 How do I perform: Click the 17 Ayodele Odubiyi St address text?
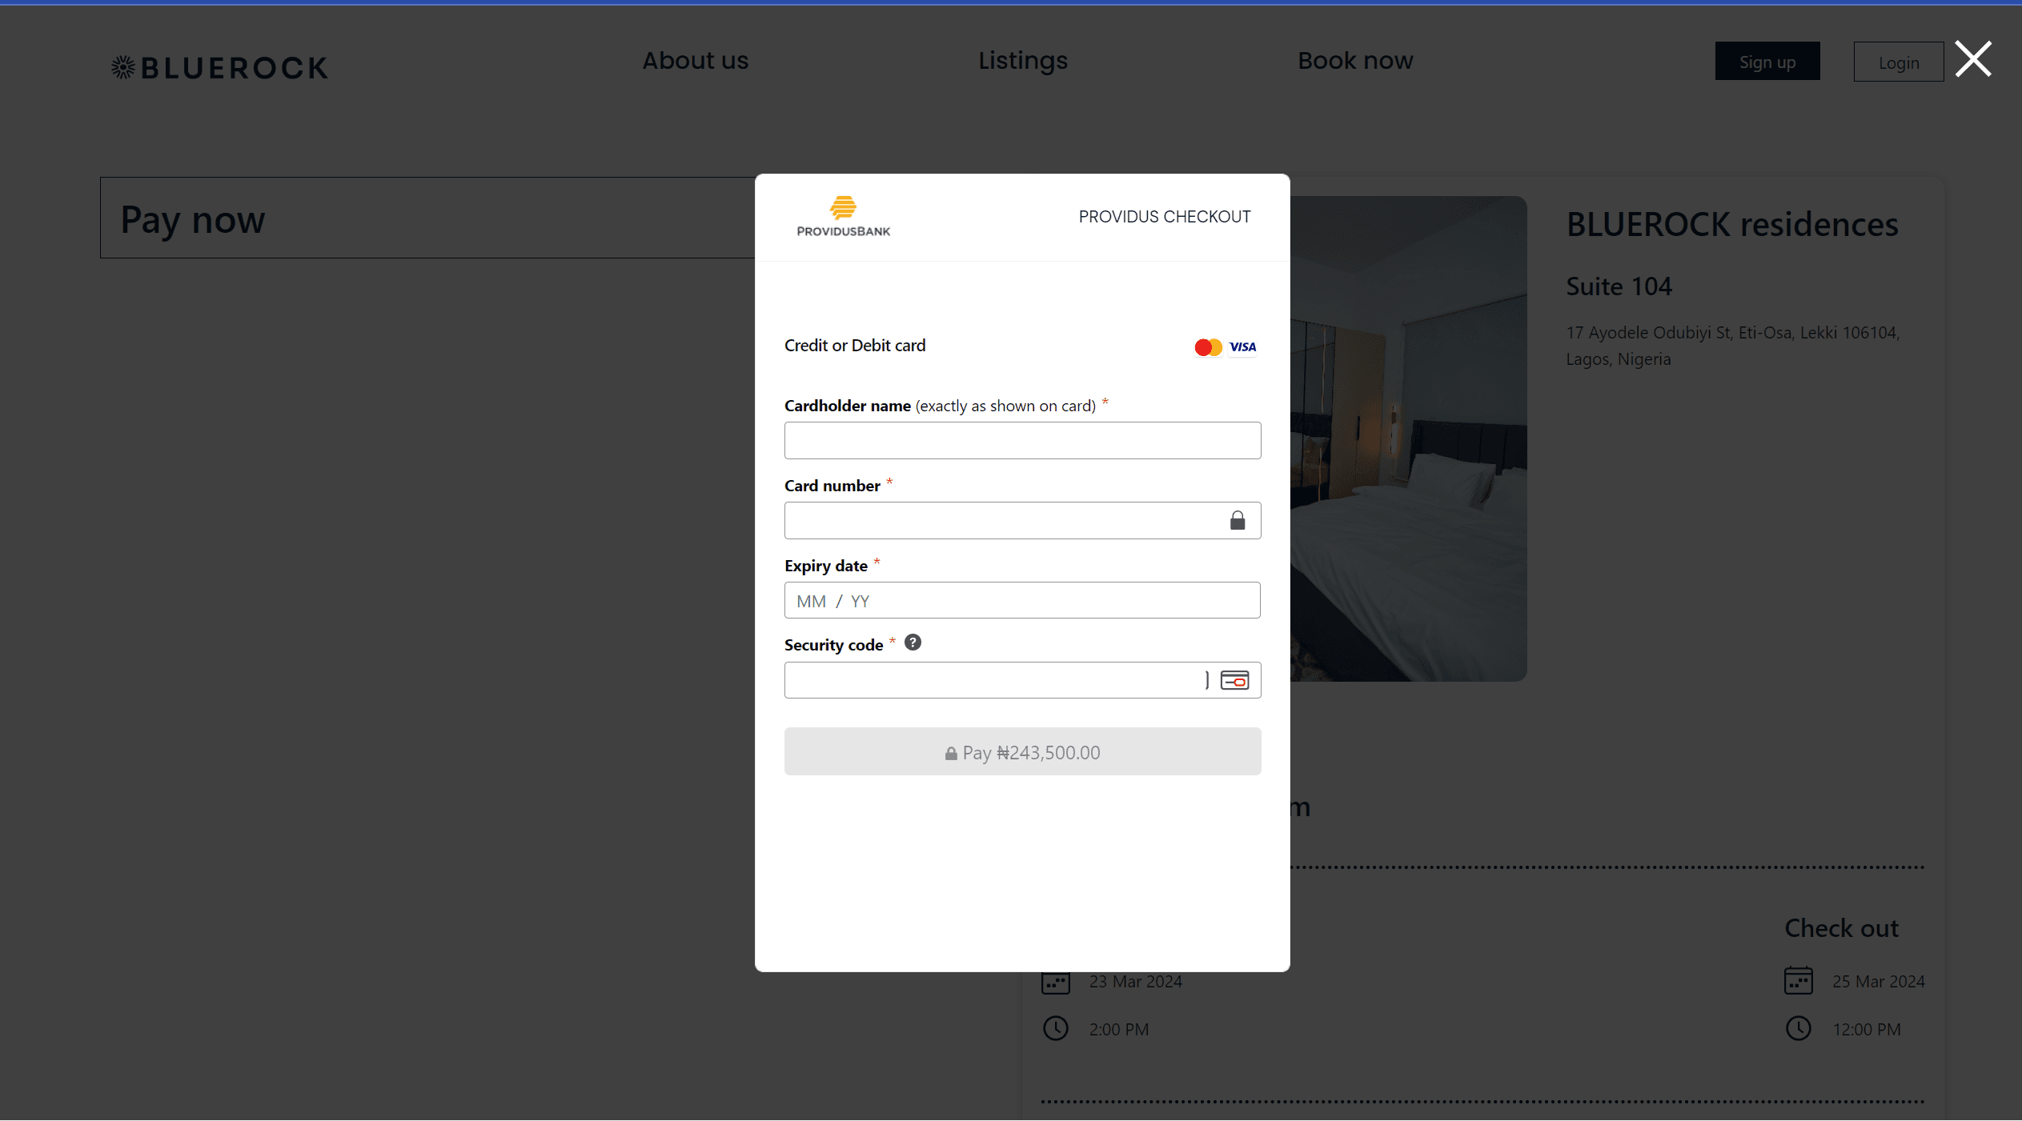[x=1733, y=346]
